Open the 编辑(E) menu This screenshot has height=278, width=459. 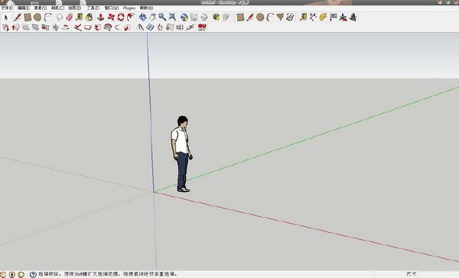point(24,8)
